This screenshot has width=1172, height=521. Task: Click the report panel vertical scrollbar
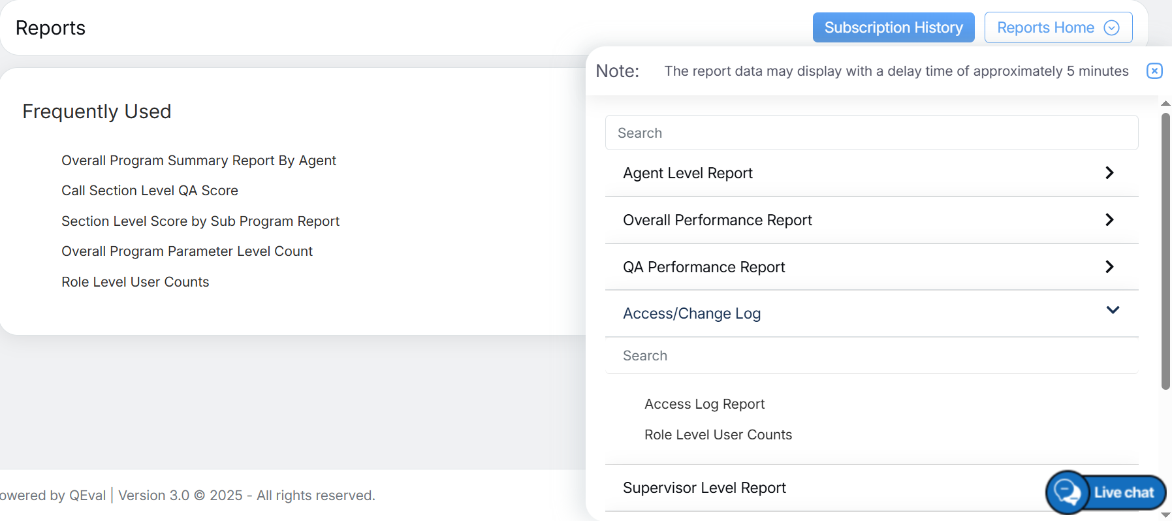(1165, 251)
